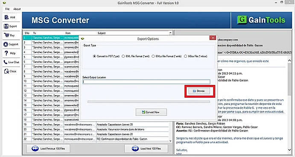Click From cell in row 7
Screen dimensions: 295x157
tap(71, 67)
